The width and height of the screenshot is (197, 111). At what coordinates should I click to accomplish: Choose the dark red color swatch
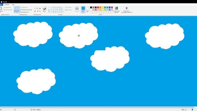point(96,7)
